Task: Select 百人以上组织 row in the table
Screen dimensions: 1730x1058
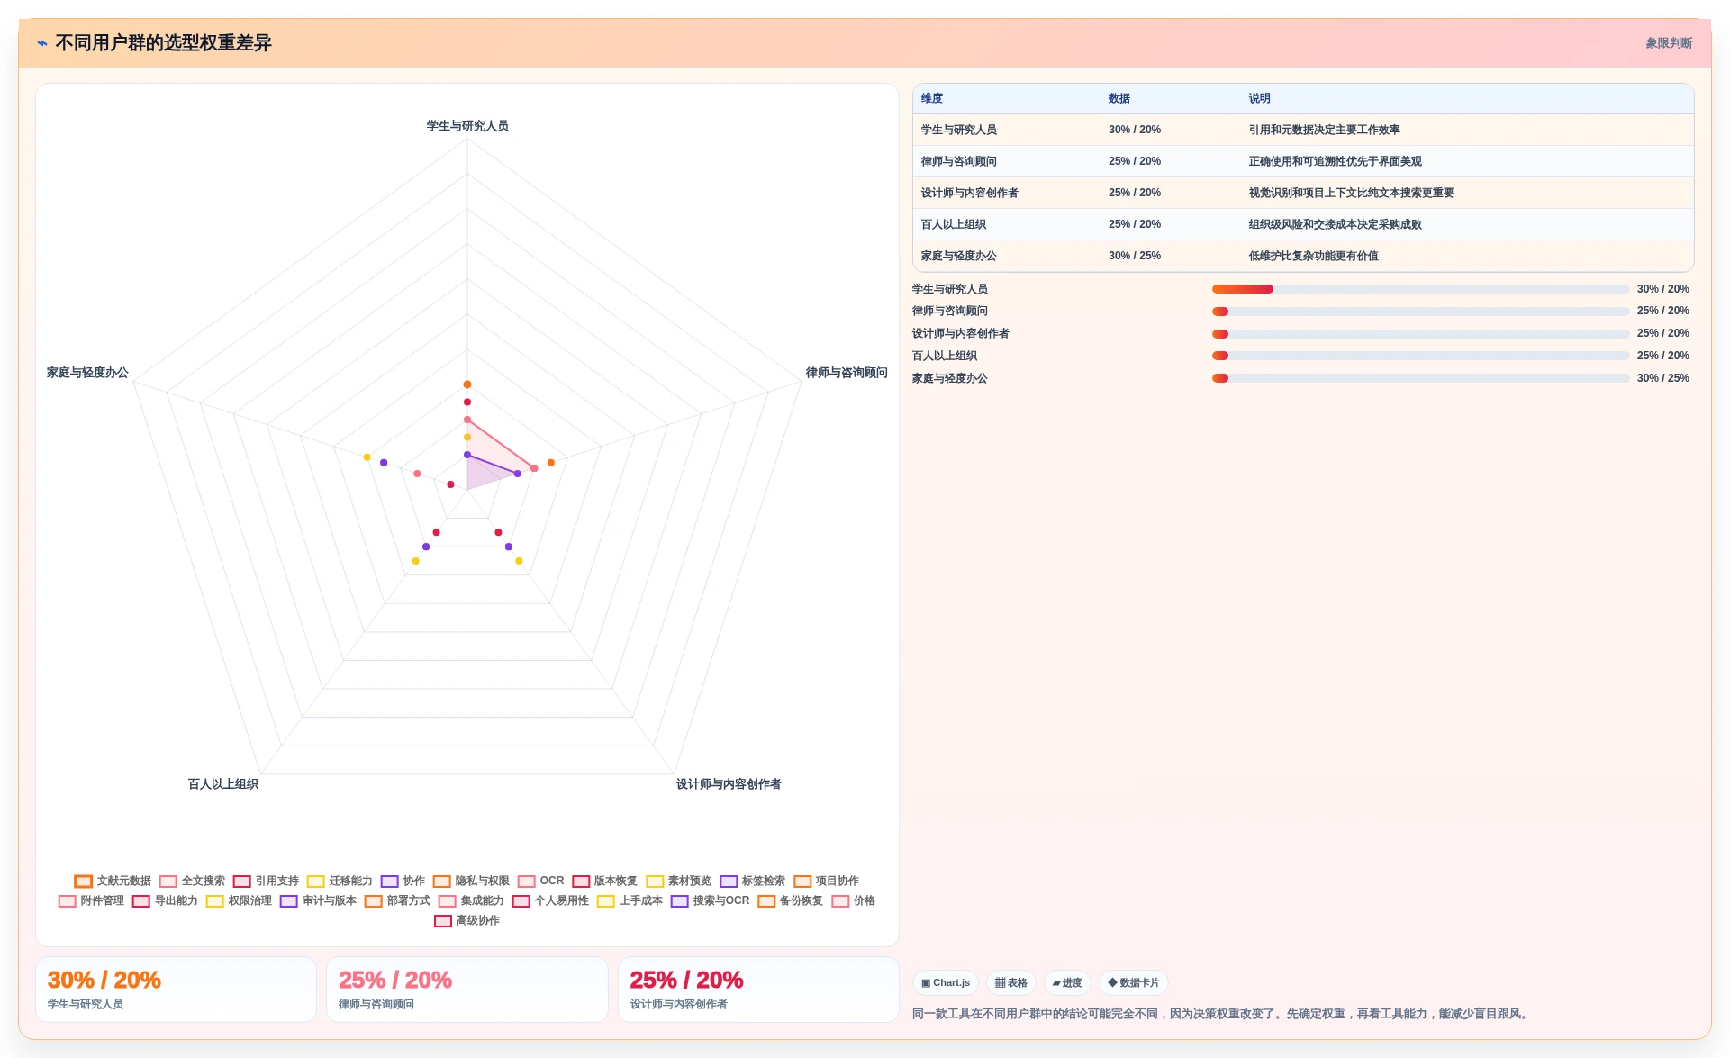Action: tap(1302, 224)
